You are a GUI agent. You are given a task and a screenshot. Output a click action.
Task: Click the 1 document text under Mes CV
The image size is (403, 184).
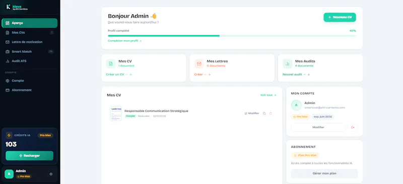coord(126,66)
